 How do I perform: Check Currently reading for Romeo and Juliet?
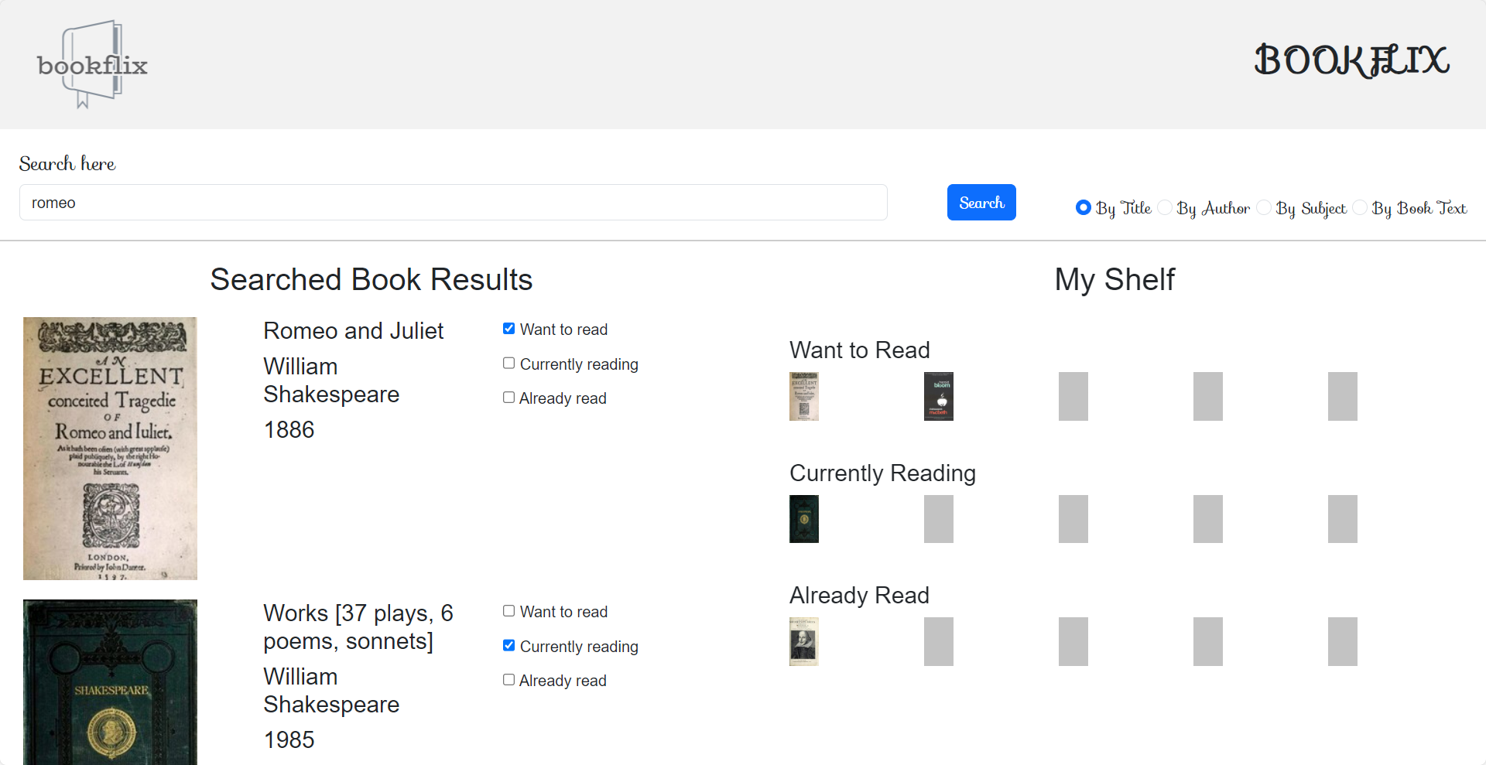(x=508, y=364)
